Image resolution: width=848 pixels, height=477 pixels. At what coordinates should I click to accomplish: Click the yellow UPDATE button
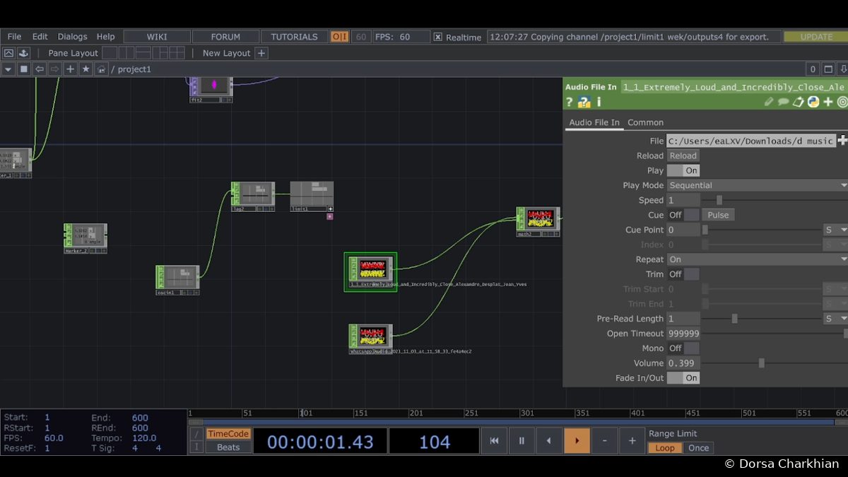[816, 37]
